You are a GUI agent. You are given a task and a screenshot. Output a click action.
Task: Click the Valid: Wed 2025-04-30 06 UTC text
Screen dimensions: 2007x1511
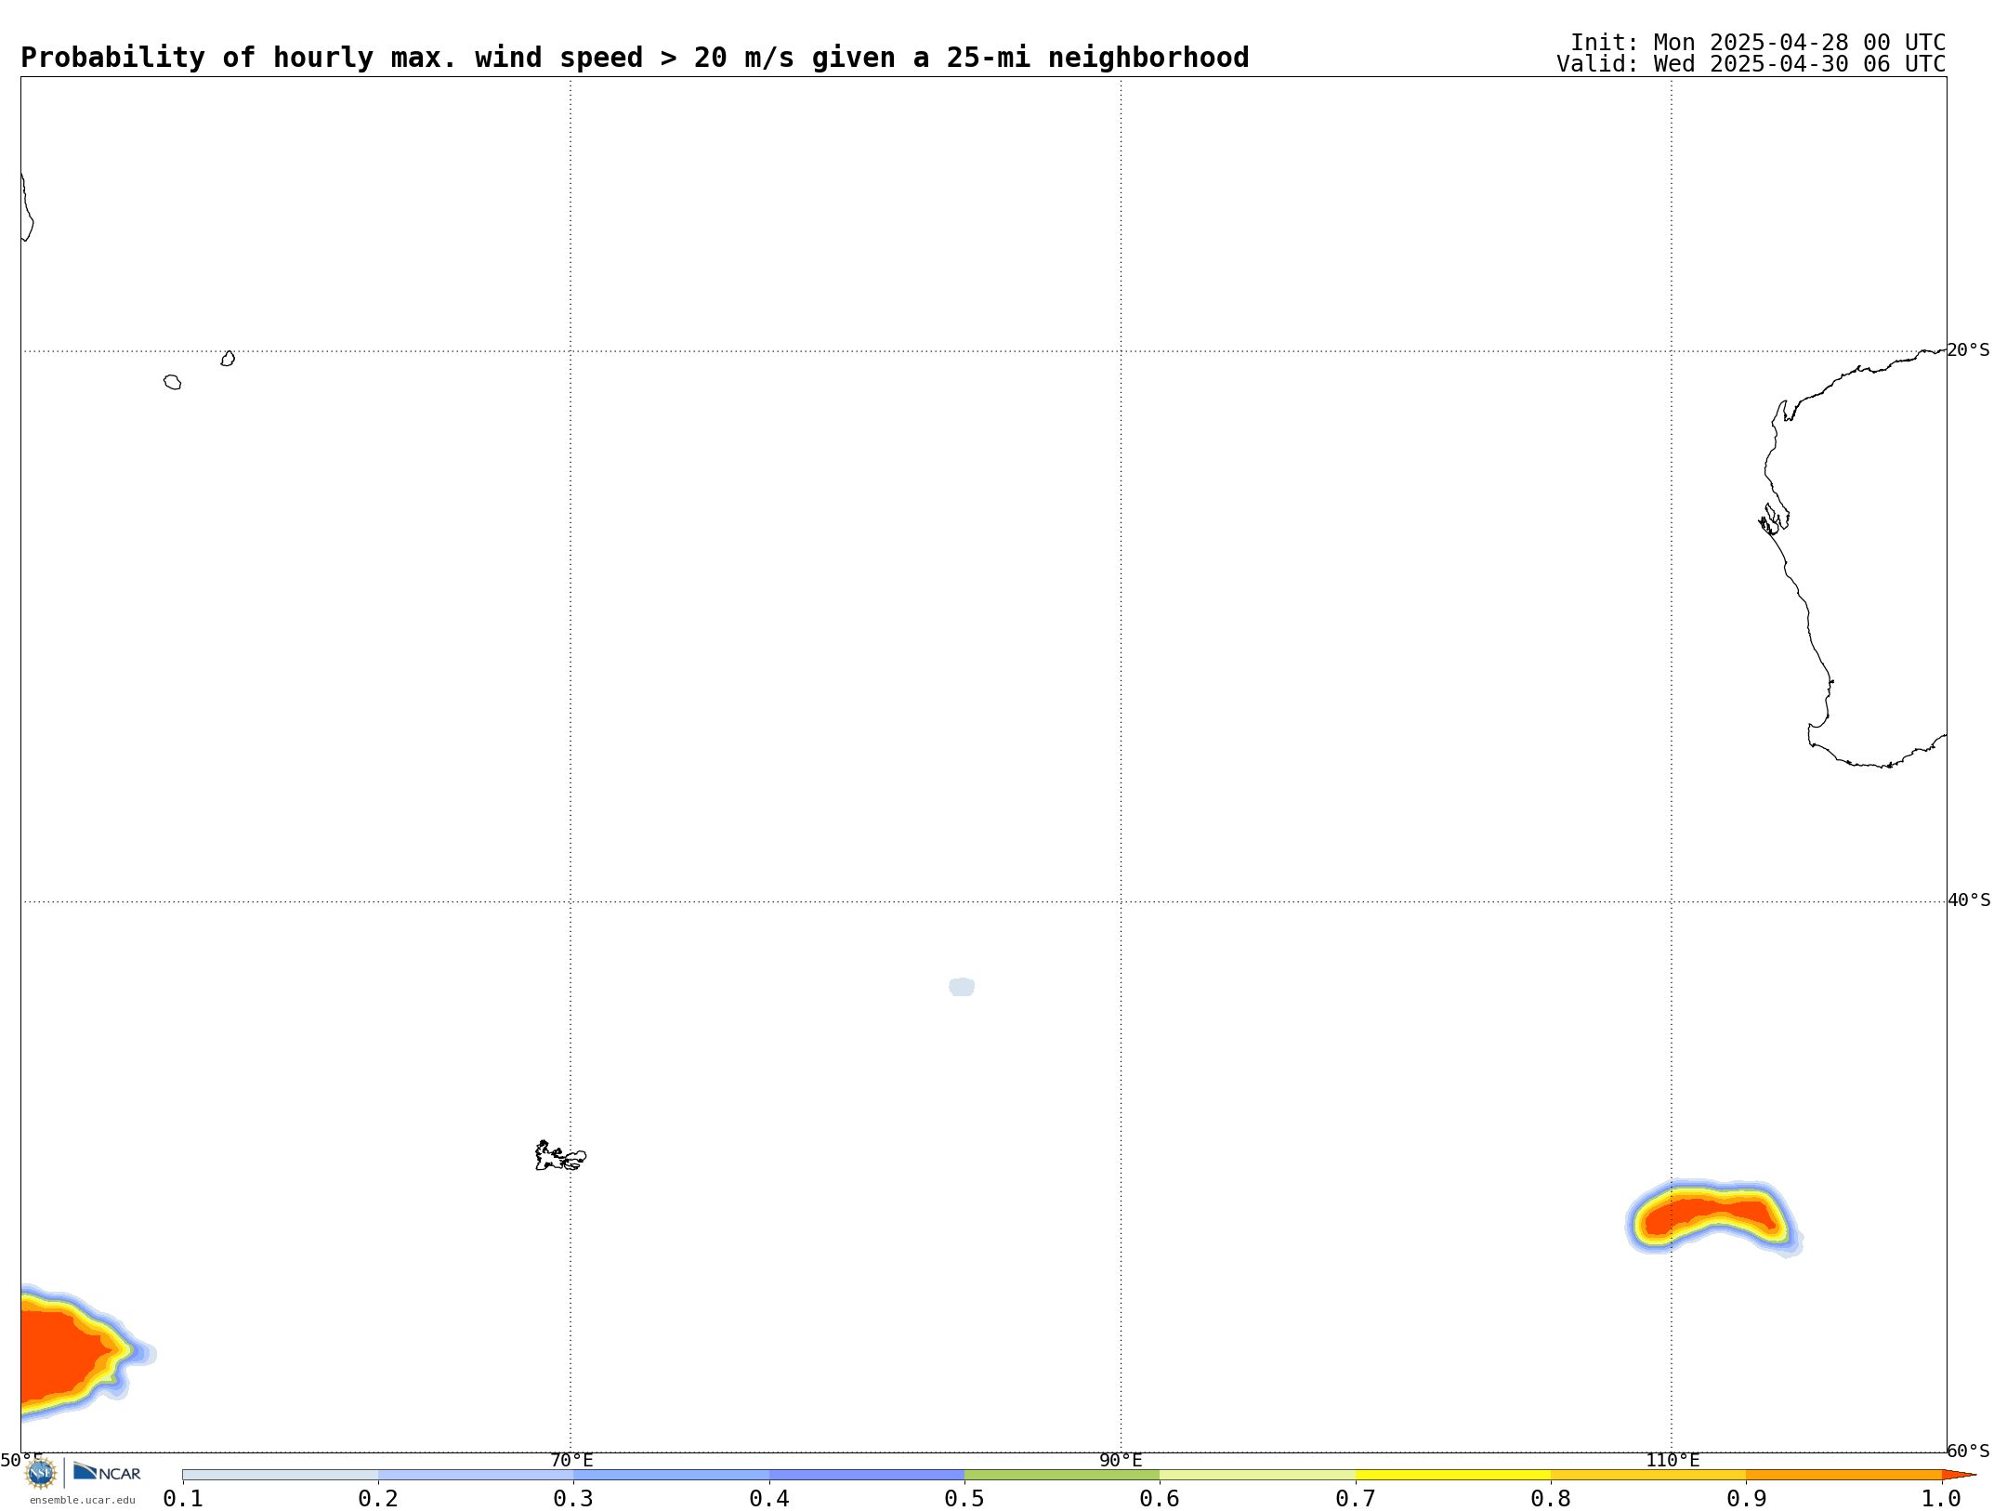coord(1751,64)
